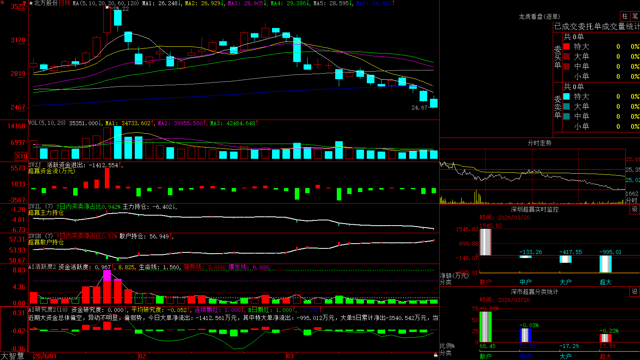
Task: Click the 大智慧 logo text
Action: coord(12,356)
